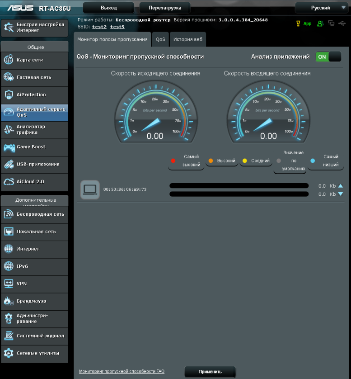
Task: Click the Системный журнал icon
Action: [9, 336]
